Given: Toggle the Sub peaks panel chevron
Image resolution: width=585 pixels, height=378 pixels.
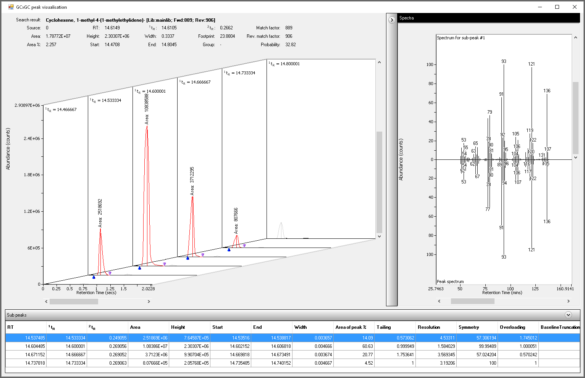Looking at the screenshot, I should click(568, 315).
